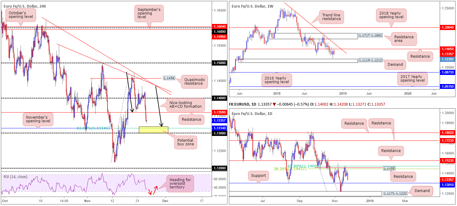Select the 'Support' callout on daily chart
This screenshot has height=206, width=457.
point(258,176)
